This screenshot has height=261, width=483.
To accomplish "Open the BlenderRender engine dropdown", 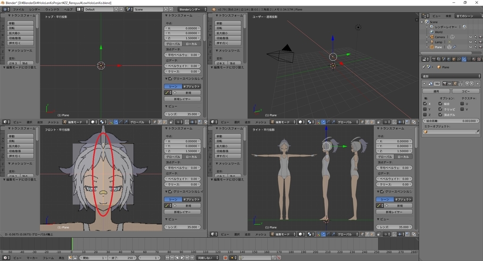I will pyautogui.click(x=192, y=9).
